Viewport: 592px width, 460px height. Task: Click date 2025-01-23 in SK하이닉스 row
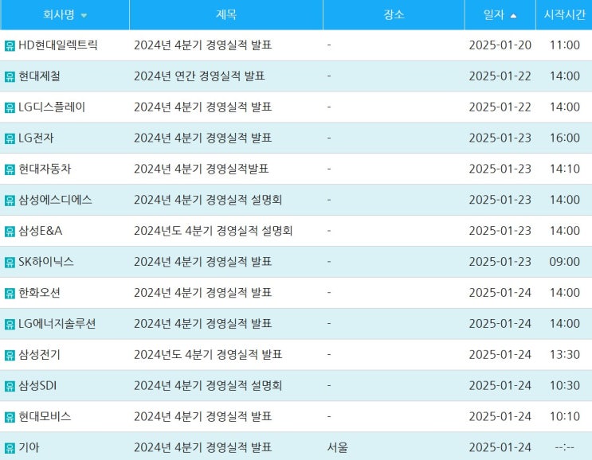pyautogui.click(x=500, y=261)
